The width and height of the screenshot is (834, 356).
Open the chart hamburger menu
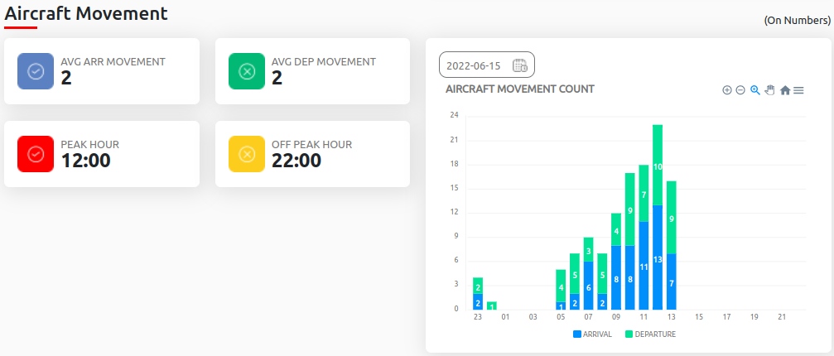(x=798, y=90)
